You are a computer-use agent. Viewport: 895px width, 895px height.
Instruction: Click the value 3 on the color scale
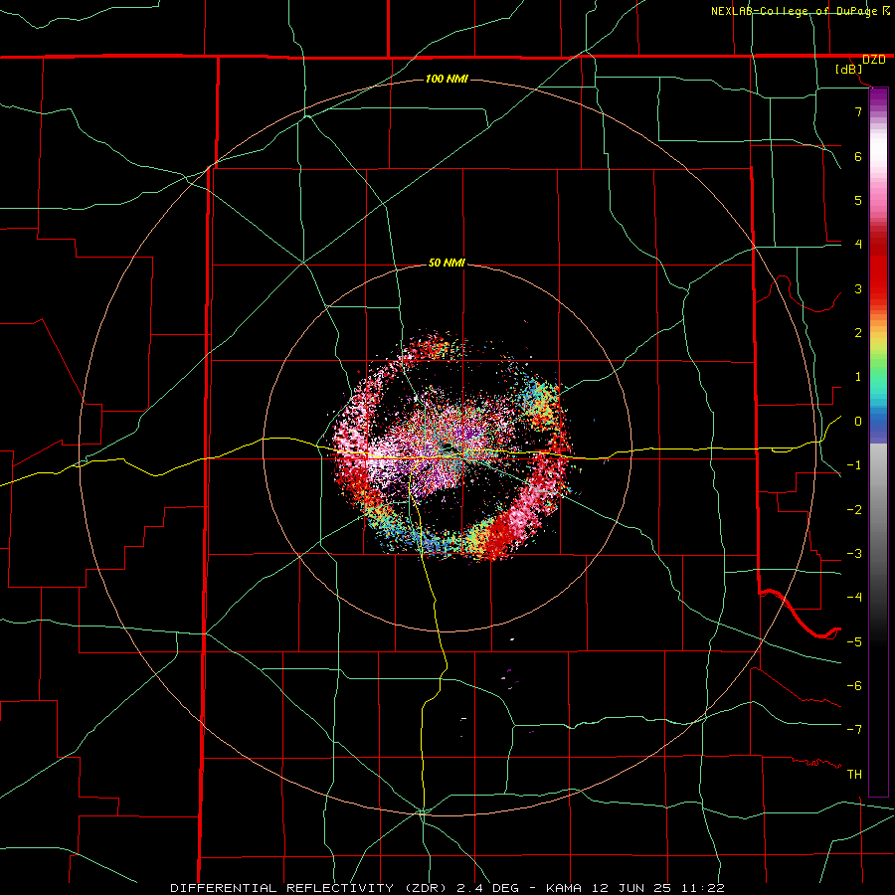pos(858,288)
